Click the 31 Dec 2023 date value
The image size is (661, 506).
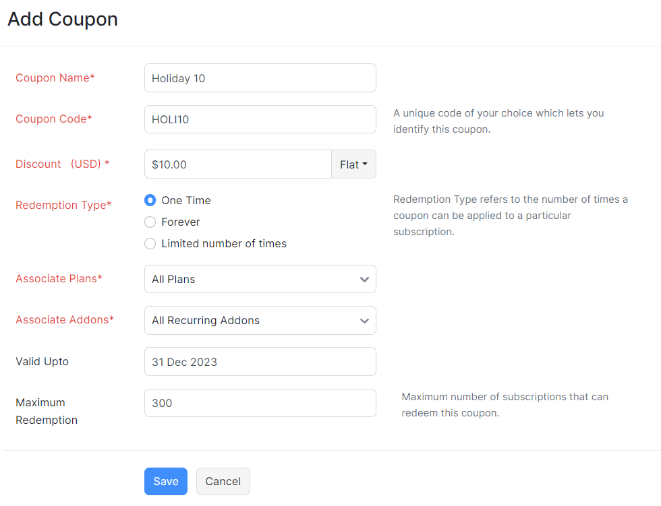click(x=183, y=362)
